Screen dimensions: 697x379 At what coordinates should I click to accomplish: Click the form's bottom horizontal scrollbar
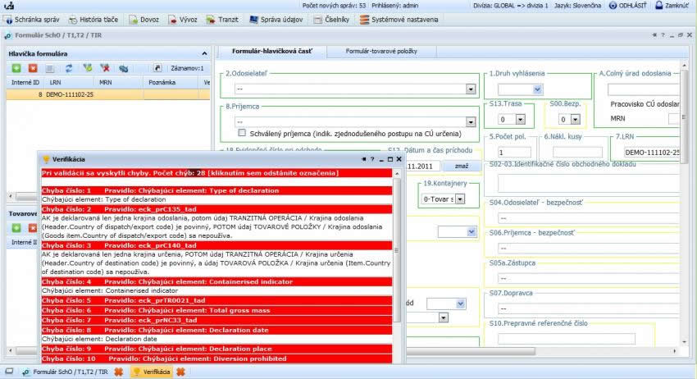[471, 351]
